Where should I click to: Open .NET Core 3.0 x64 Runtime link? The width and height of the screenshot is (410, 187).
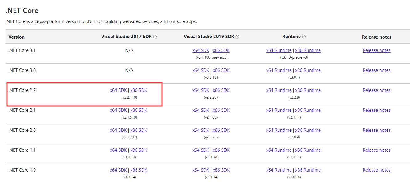click(279, 70)
